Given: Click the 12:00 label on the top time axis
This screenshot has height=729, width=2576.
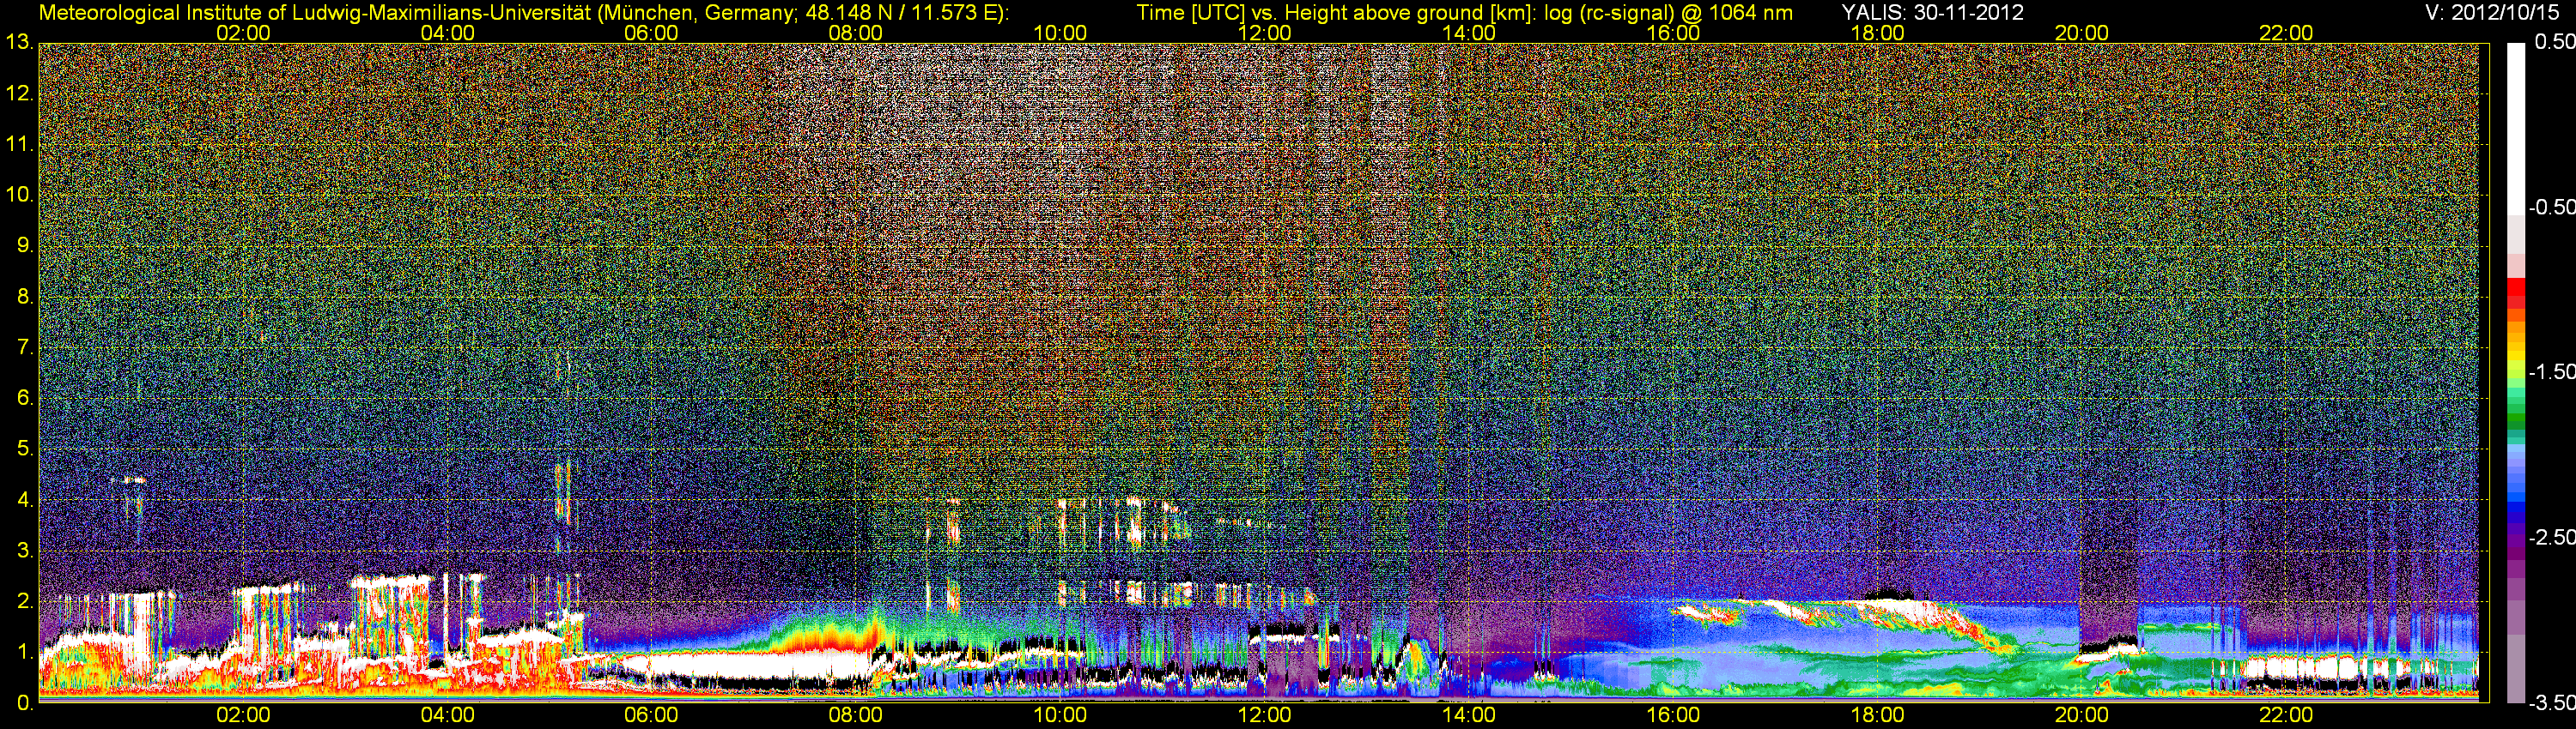Looking at the screenshot, I should point(1264,33).
